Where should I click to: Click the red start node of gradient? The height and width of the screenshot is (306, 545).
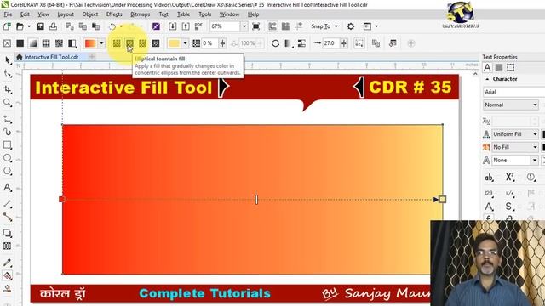click(62, 199)
